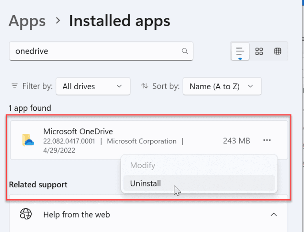
Task: Click the Microsoft OneDrive cloud folder icon
Action: tap(28, 140)
